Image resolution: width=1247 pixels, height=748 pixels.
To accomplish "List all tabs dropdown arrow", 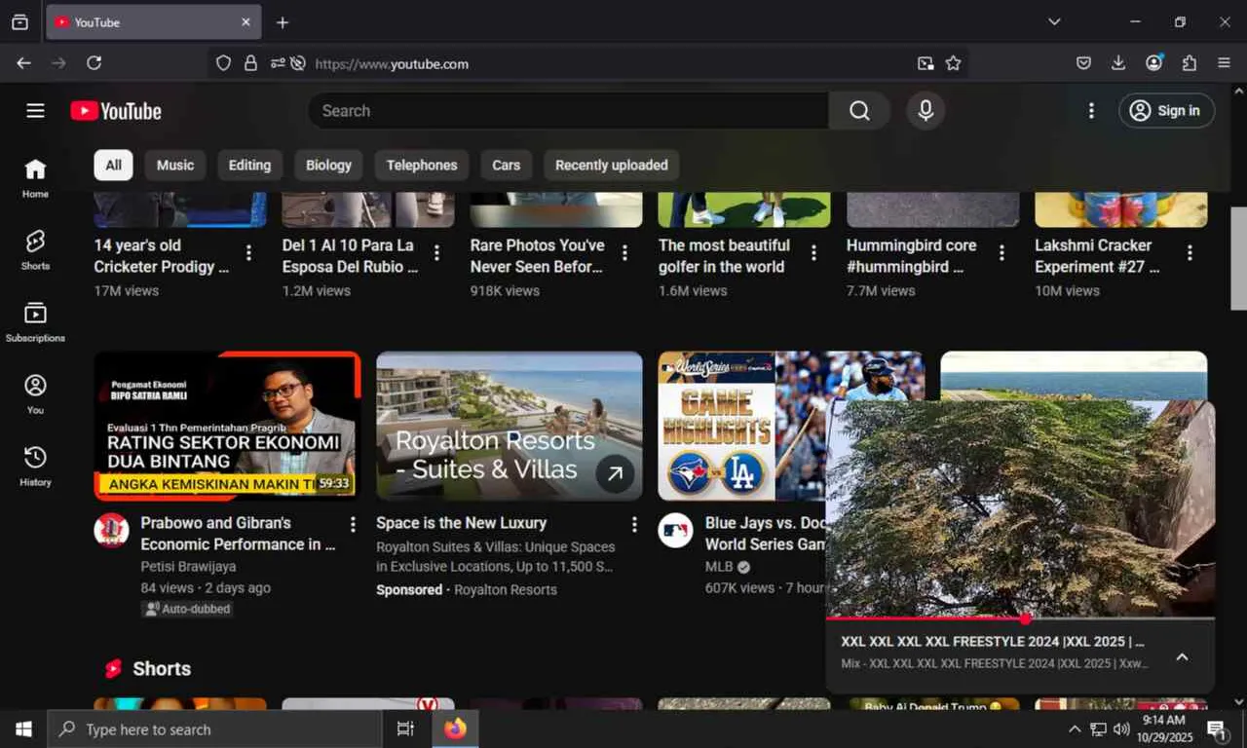I will (1054, 21).
